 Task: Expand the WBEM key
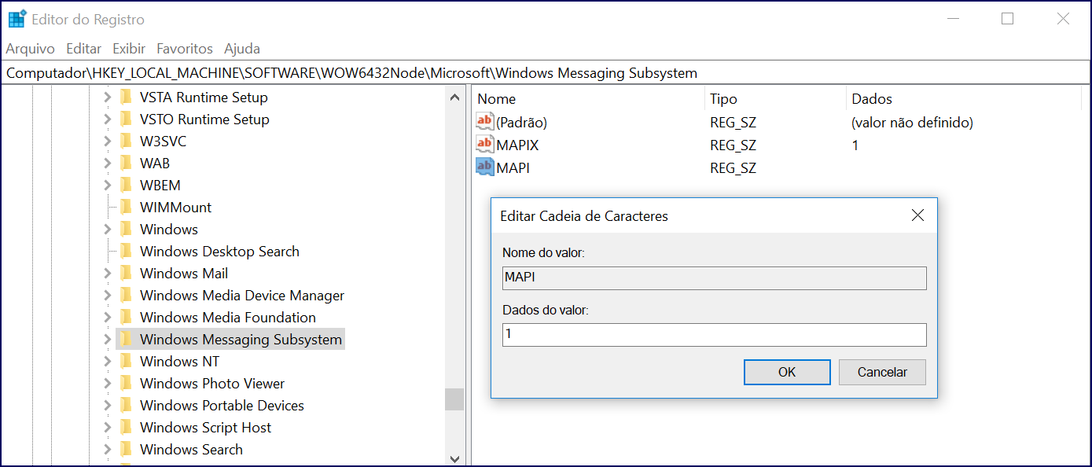(108, 186)
